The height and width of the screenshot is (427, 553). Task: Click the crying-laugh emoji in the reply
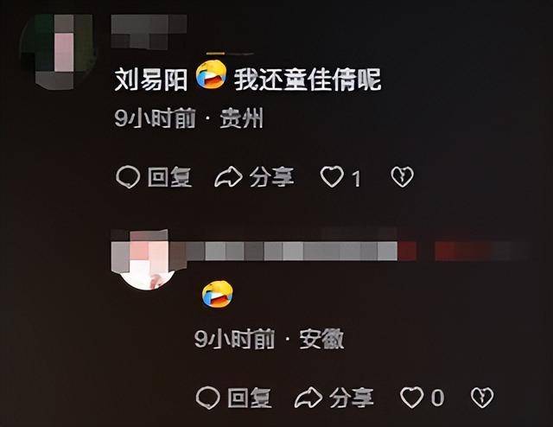tap(217, 295)
